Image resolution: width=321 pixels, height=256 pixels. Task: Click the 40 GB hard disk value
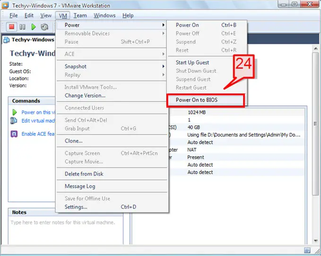point(194,128)
